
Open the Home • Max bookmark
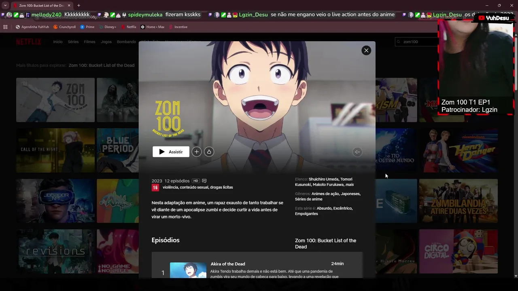(152, 27)
